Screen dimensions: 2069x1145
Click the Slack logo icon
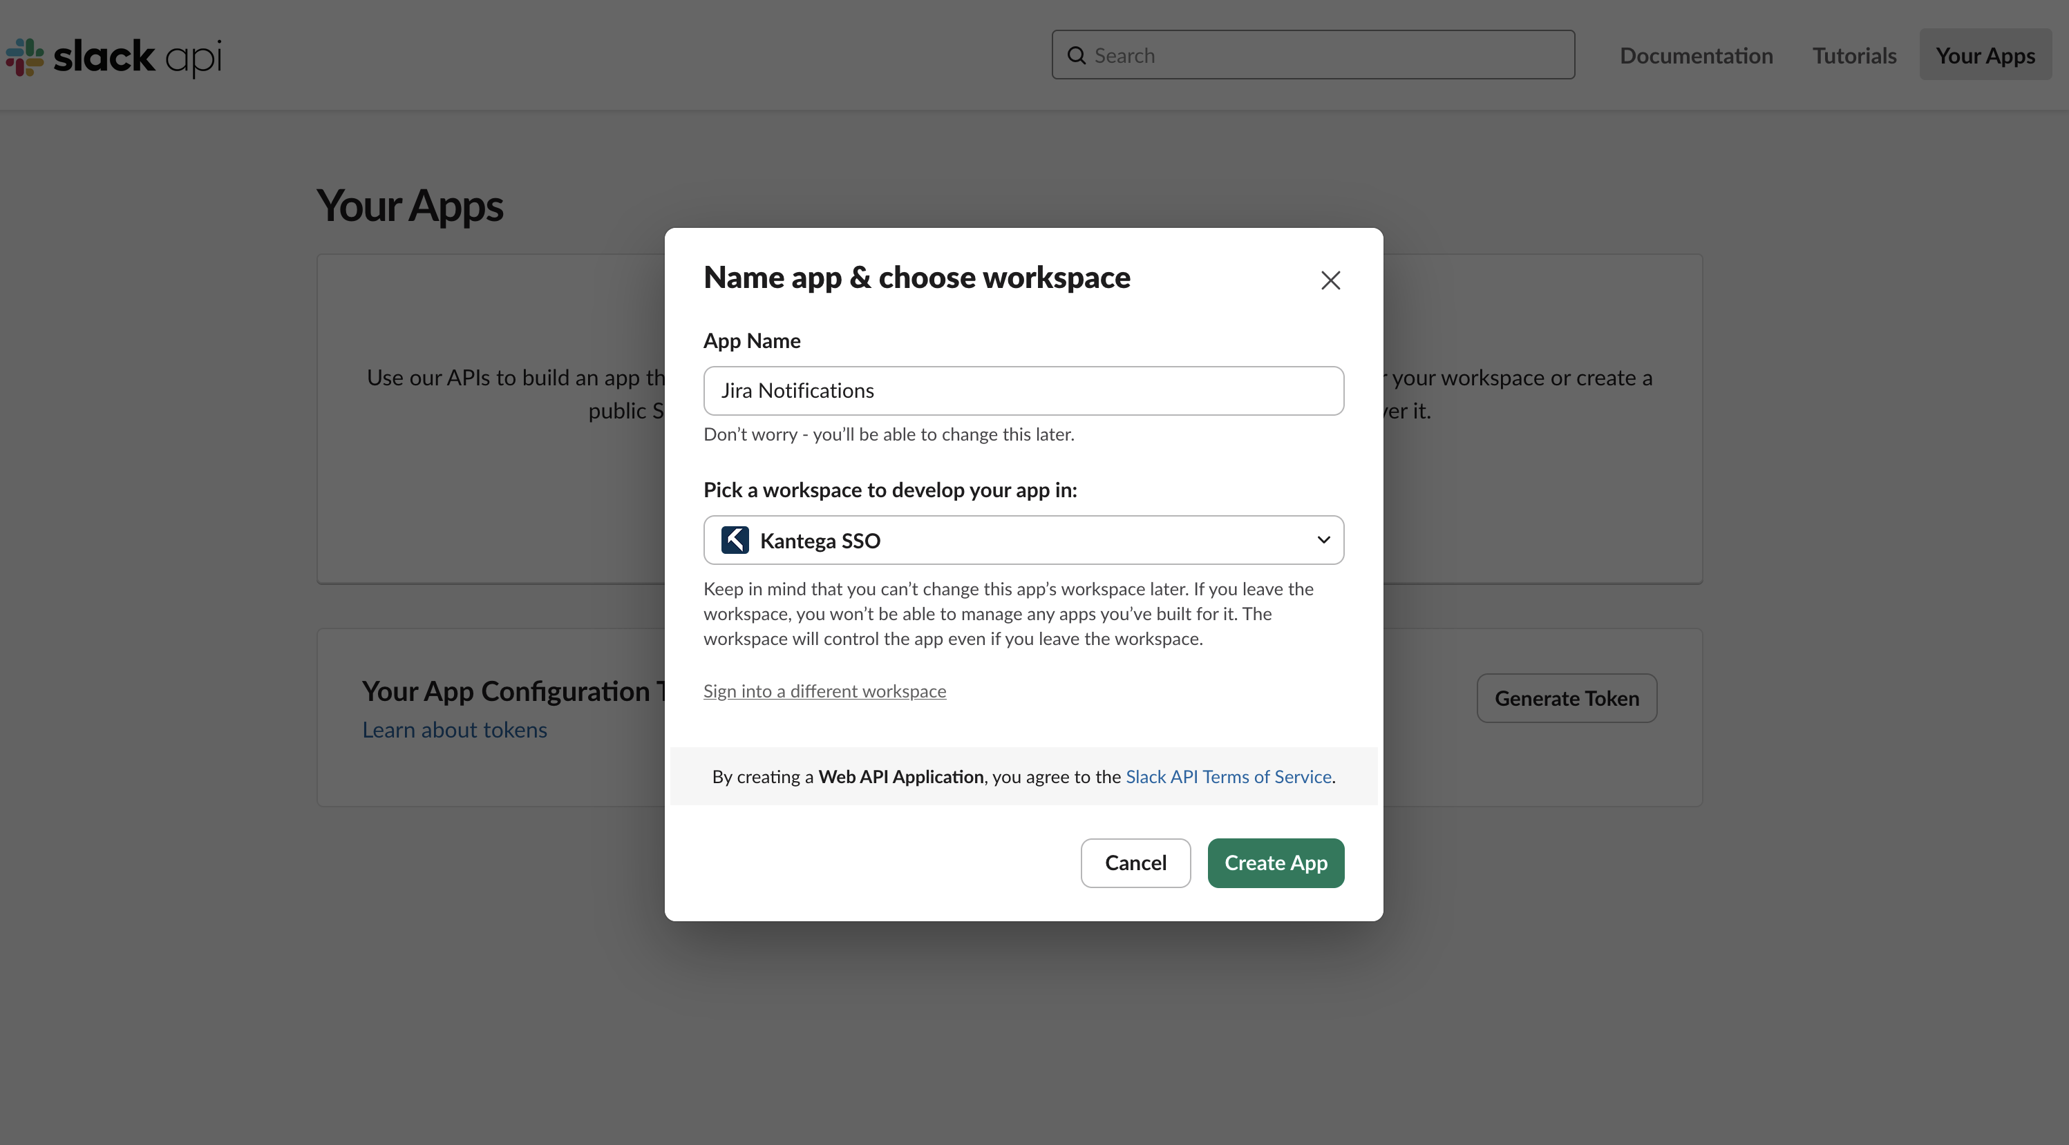point(25,57)
